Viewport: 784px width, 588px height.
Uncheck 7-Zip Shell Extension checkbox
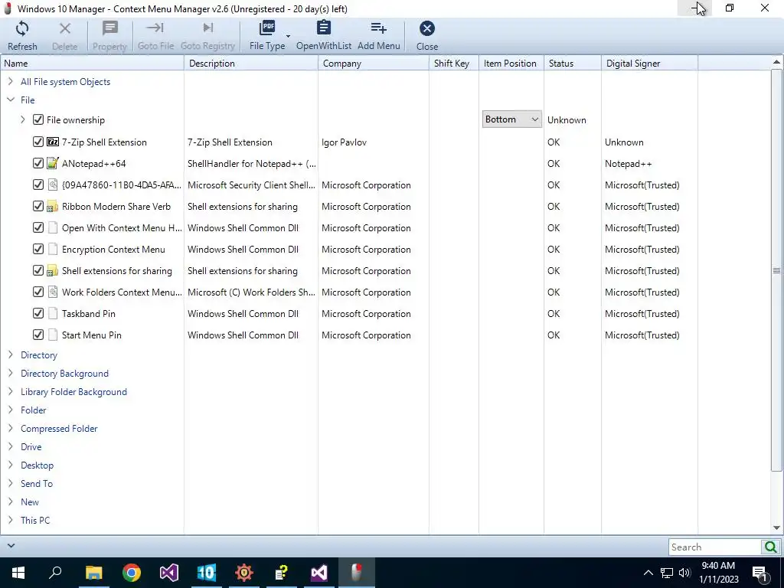click(38, 142)
